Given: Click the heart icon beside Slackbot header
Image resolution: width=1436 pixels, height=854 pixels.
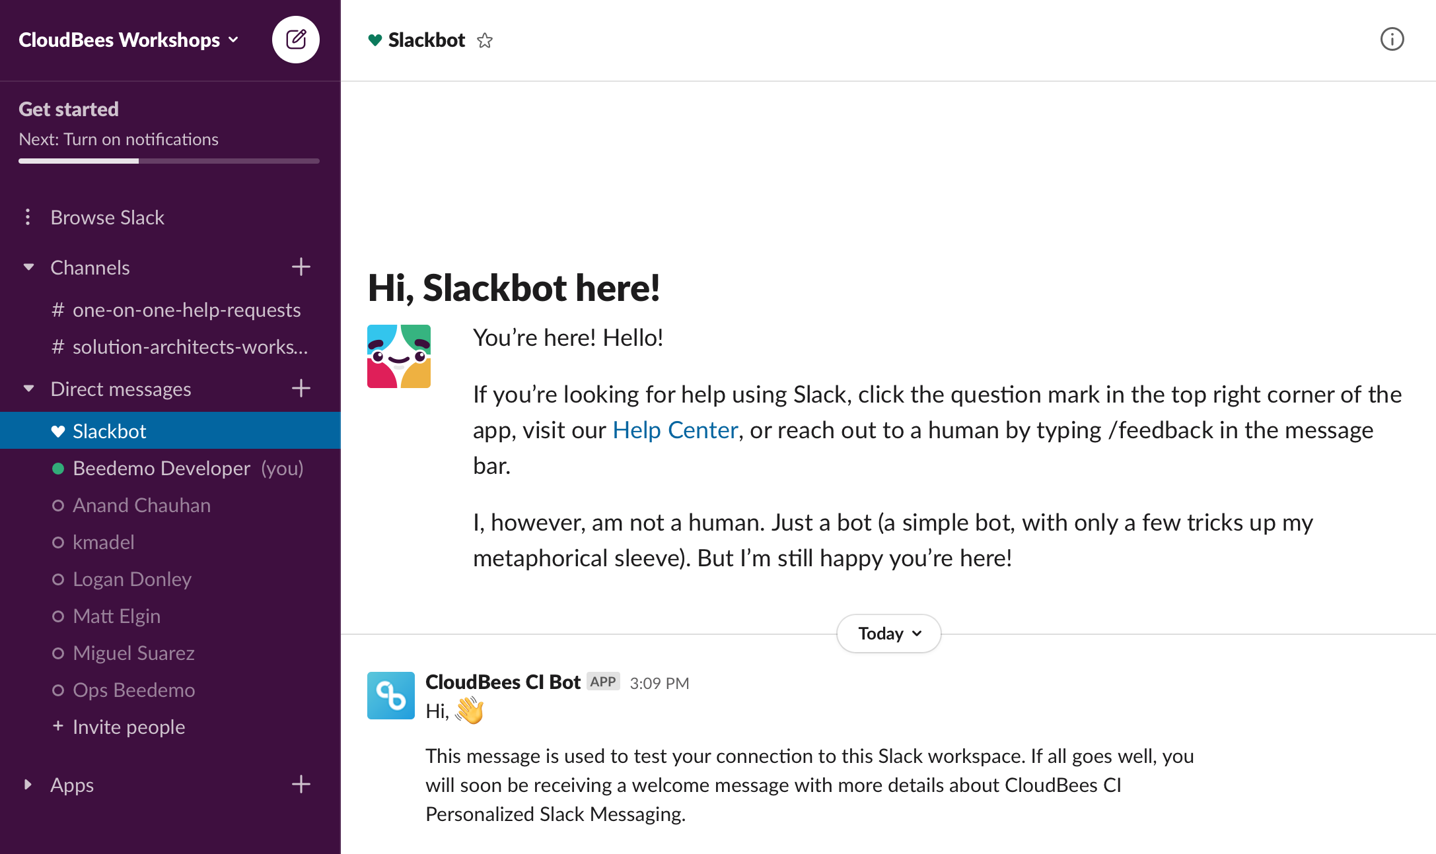Looking at the screenshot, I should click(375, 40).
